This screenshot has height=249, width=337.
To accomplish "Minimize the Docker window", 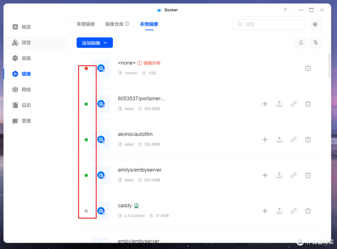I will (x=301, y=10).
